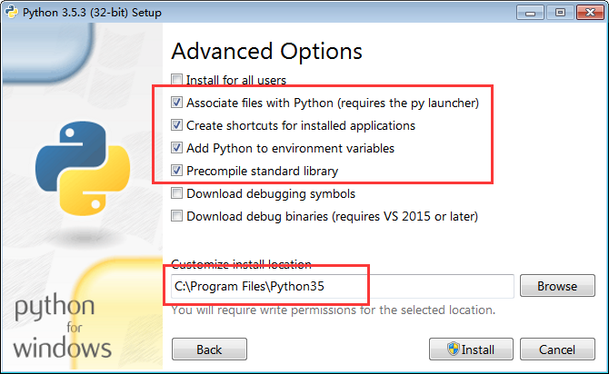609x374 pixels.
Task: Uncheck Create shortcuts for installed applications
Action: pyautogui.click(x=176, y=125)
